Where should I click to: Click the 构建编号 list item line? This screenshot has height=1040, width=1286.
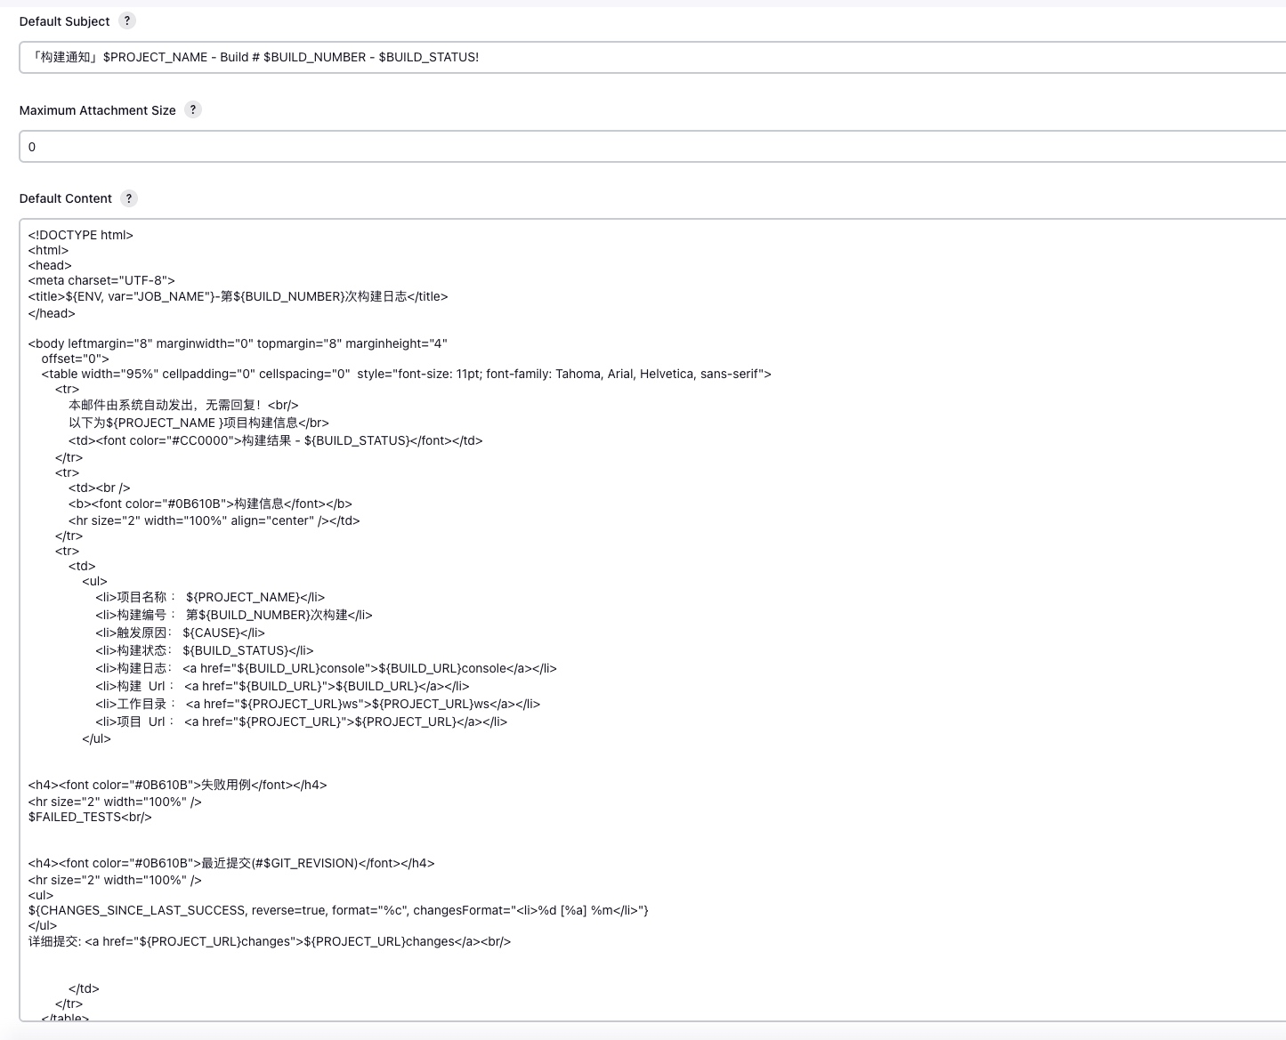(x=234, y=615)
